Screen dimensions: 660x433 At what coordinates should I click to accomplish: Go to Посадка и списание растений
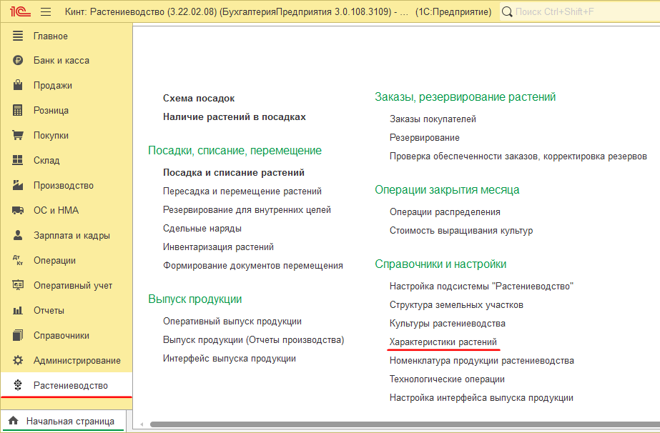pyautogui.click(x=234, y=172)
